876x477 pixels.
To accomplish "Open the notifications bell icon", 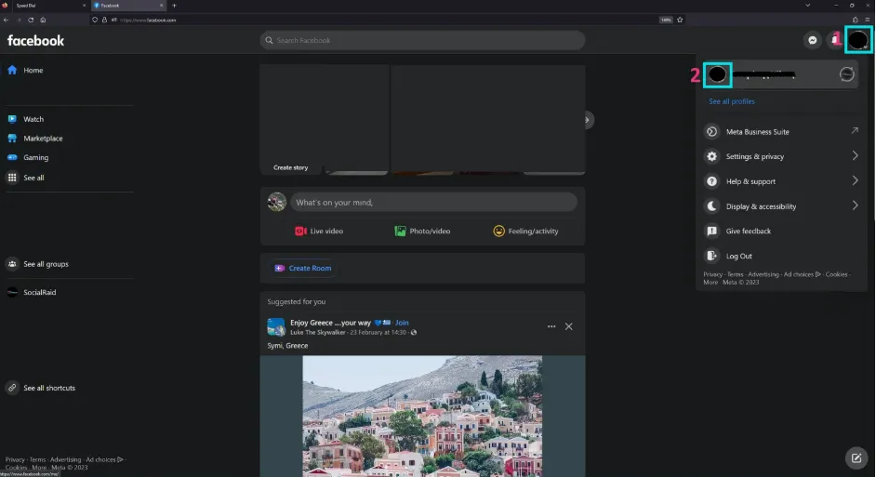I will (835, 40).
